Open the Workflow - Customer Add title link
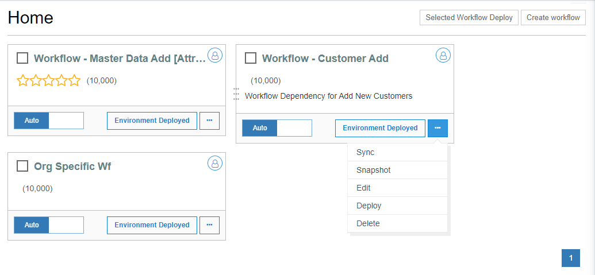The width and height of the screenshot is (595, 275). coord(325,58)
